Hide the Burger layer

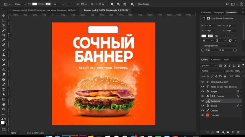pos(203,91)
